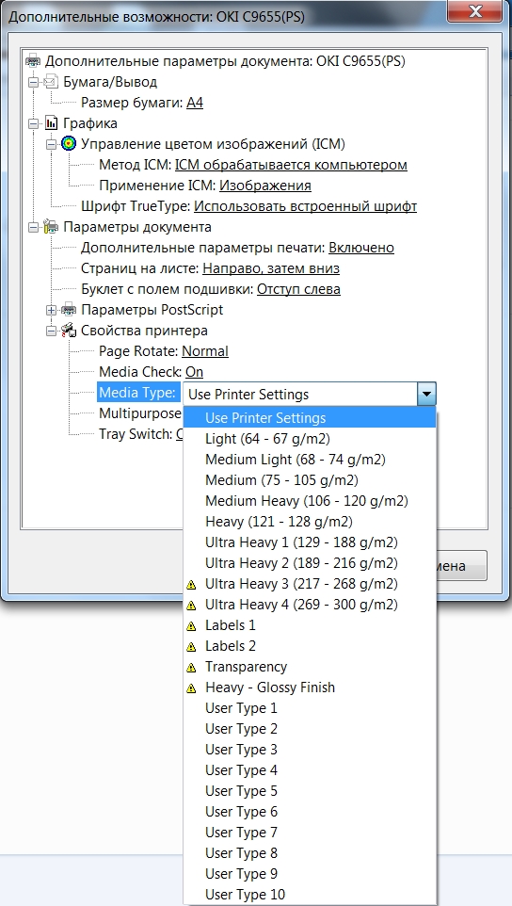The height and width of the screenshot is (906, 512).
Task: Select User Type 8
Action: pyautogui.click(x=310, y=853)
